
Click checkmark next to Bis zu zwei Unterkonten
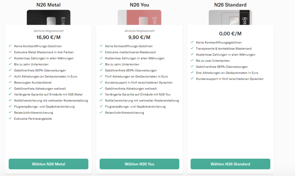(192, 60)
